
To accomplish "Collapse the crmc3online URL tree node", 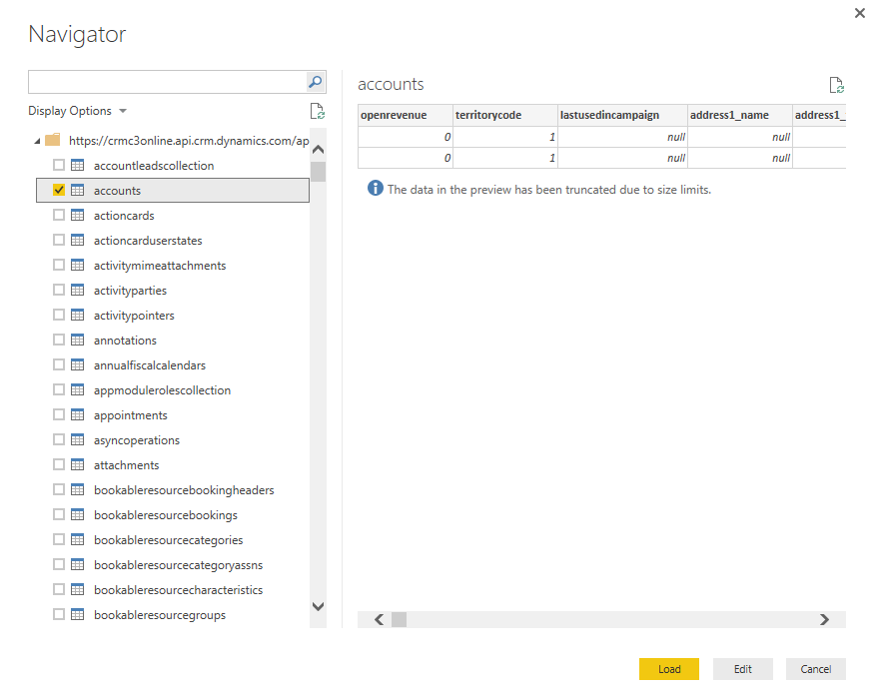I will point(37,141).
